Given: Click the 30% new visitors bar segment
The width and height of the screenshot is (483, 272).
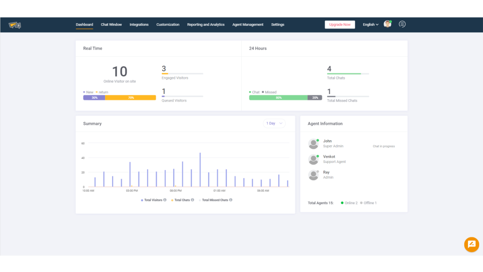Looking at the screenshot, I should pos(94,98).
